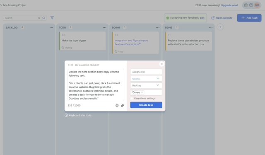This screenshot has width=265, height=155.
Task: Open the Replace these placeholder products card
Action: click(189, 41)
